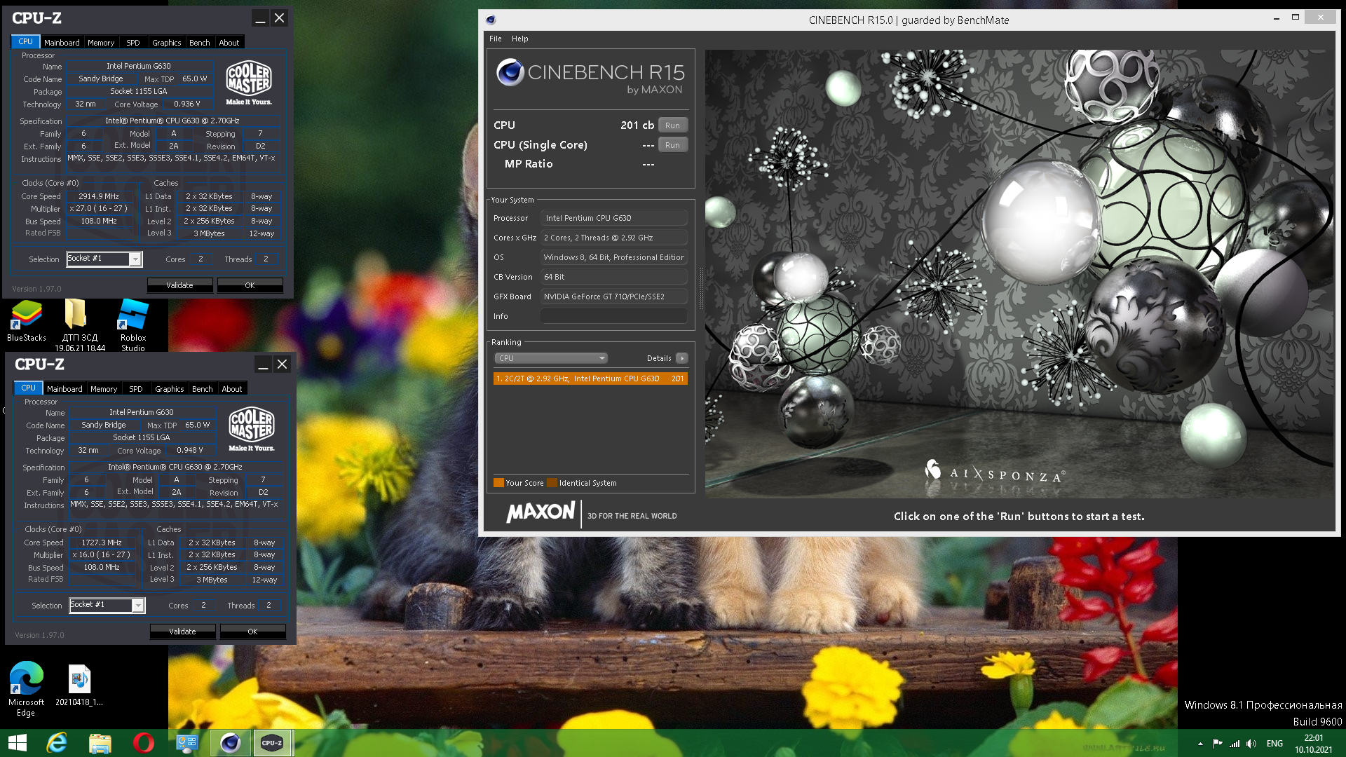This screenshot has width=1346, height=757.
Task: Select the Pentium G630 ranking entry
Action: pyautogui.click(x=590, y=378)
